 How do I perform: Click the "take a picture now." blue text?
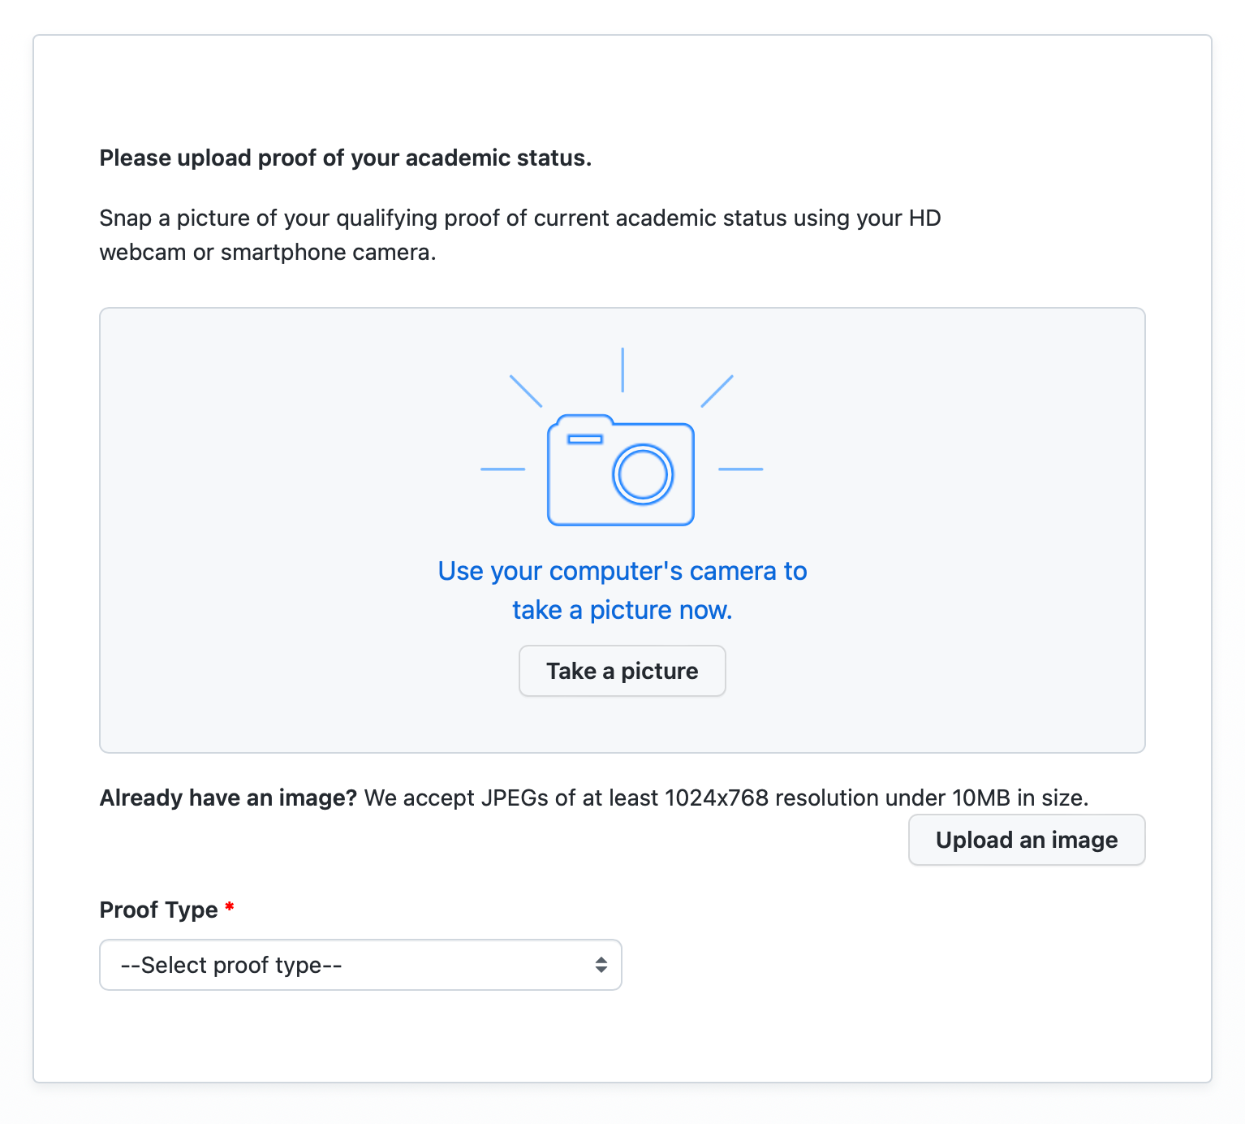[622, 610]
